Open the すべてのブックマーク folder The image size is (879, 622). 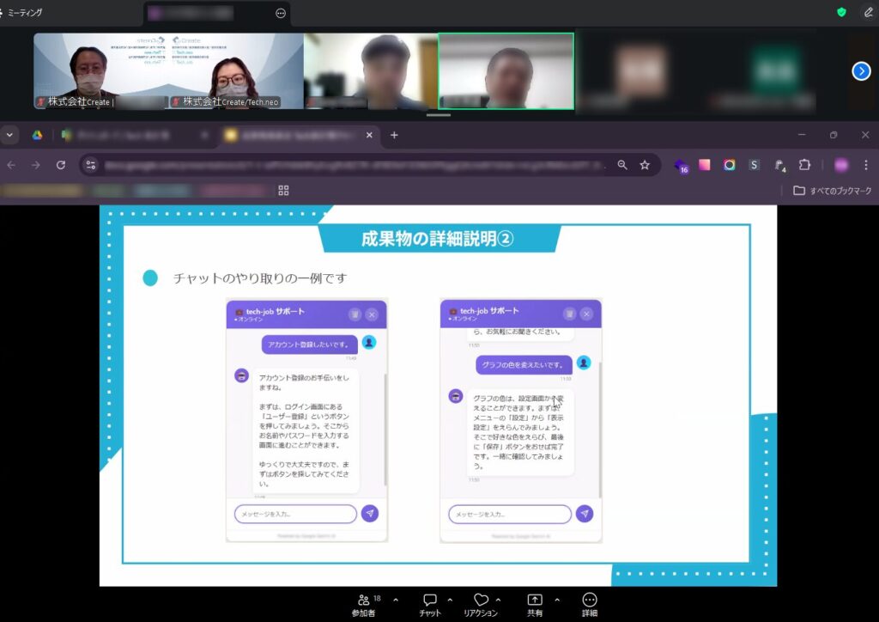pos(832,190)
